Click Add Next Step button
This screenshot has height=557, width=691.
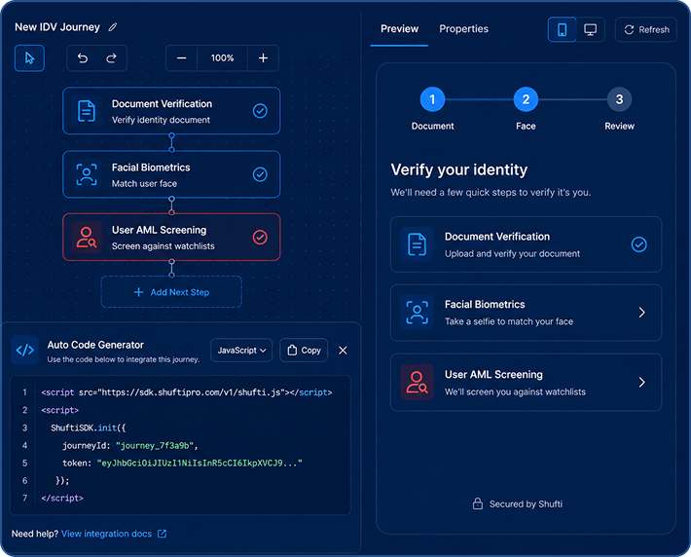click(x=171, y=292)
